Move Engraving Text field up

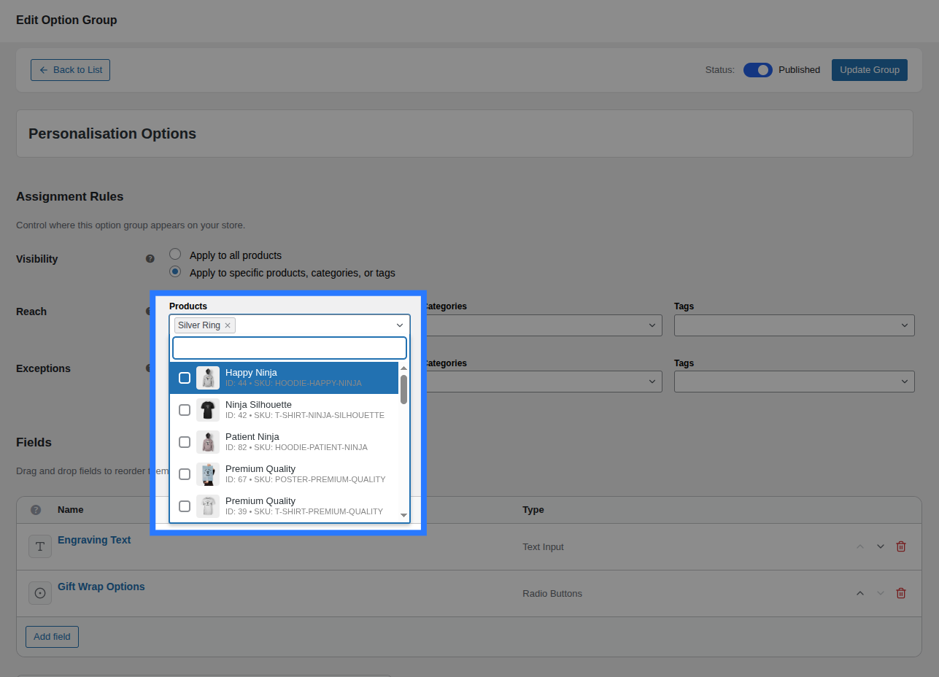click(860, 546)
